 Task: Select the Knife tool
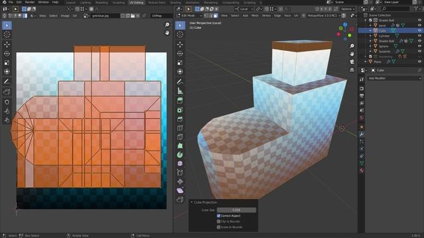click(180, 137)
